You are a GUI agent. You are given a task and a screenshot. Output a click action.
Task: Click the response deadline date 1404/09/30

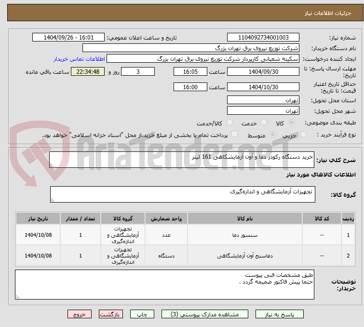coord(263,71)
